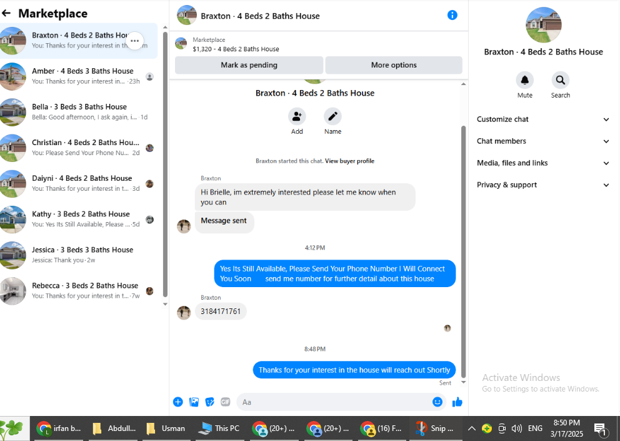Expand Privacy & support section
Viewport: 620px width, 441px height.
(x=543, y=185)
